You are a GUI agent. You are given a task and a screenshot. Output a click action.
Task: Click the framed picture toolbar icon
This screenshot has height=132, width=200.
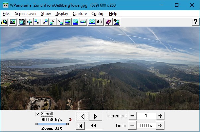tap(22, 22)
